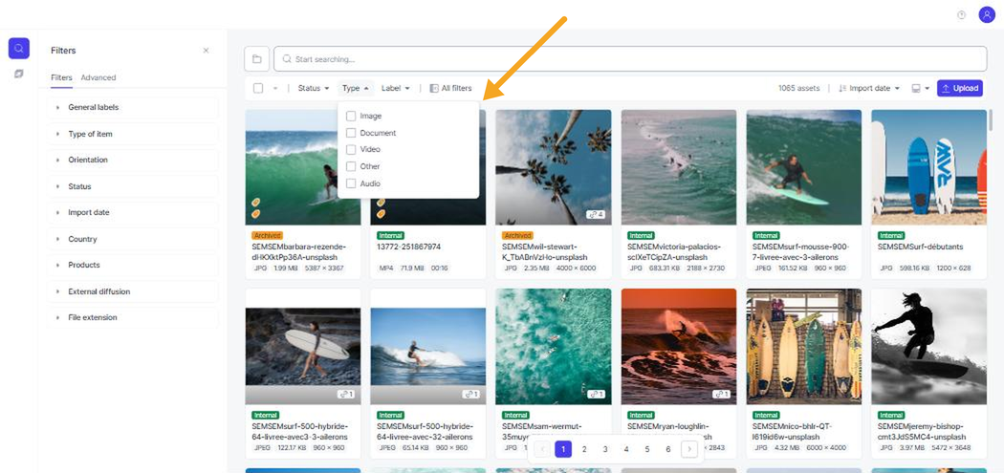
Task: Open the Status filter dropdown
Action: point(313,88)
